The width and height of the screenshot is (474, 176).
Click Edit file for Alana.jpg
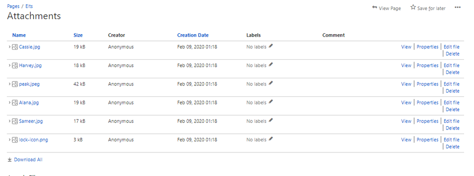click(x=452, y=102)
